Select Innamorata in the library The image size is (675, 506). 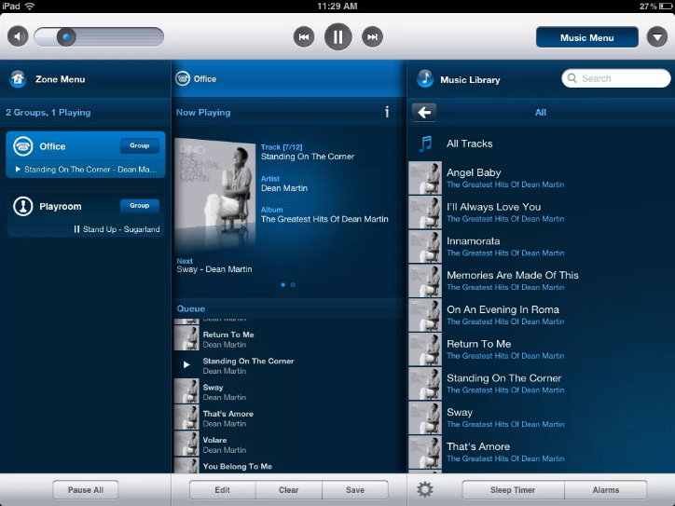click(x=541, y=247)
